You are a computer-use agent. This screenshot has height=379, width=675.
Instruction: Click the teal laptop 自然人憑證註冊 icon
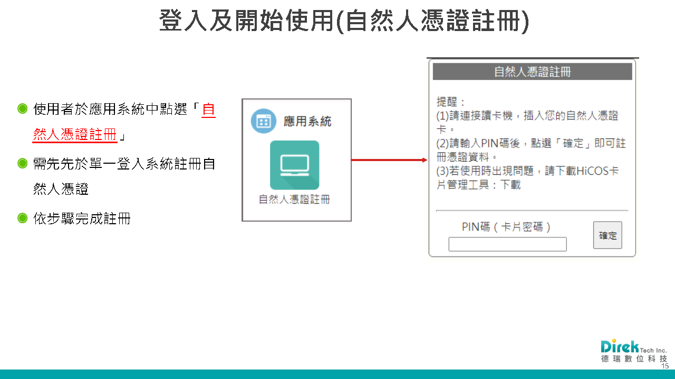(x=294, y=165)
